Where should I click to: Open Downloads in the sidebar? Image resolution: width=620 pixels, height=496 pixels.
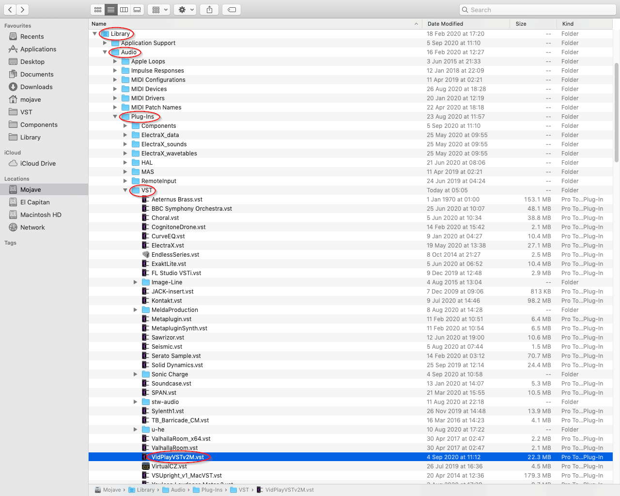coord(36,87)
